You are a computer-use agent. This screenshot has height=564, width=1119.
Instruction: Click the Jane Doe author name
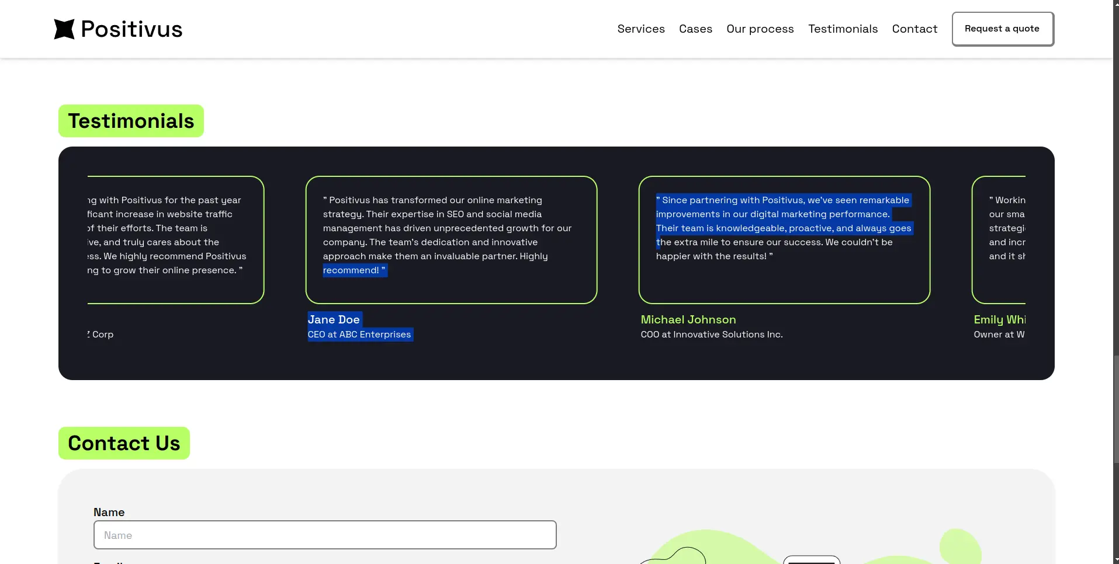(334, 319)
